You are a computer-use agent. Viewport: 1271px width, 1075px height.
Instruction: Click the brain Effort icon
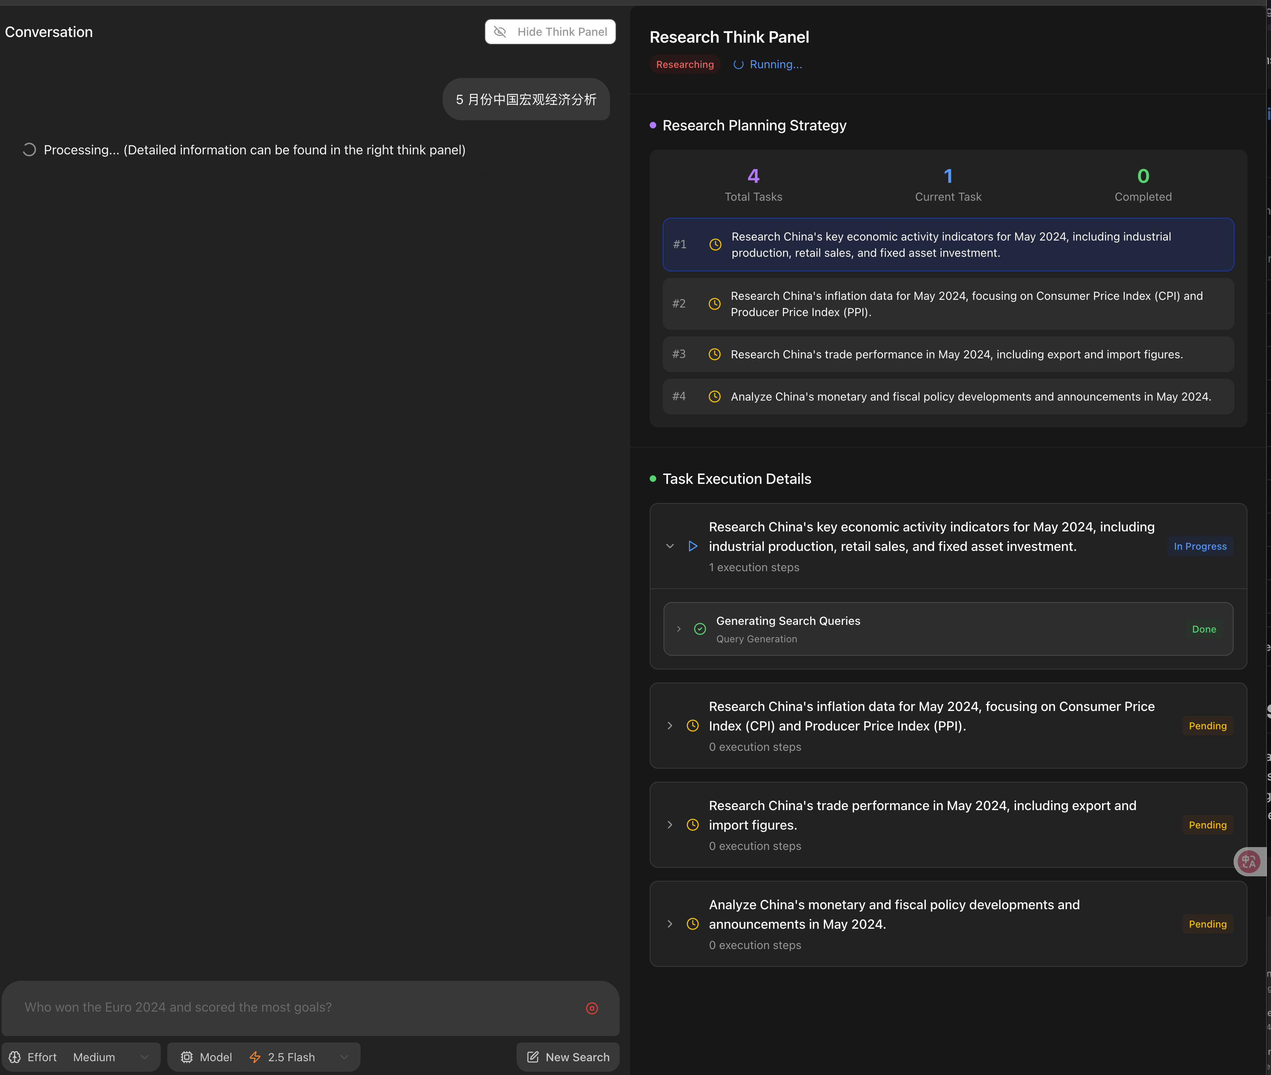[15, 1057]
